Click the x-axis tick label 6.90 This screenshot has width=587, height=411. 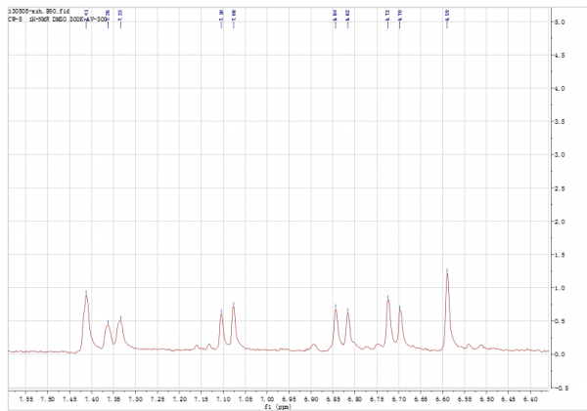pyautogui.click(x=311, y=399)
